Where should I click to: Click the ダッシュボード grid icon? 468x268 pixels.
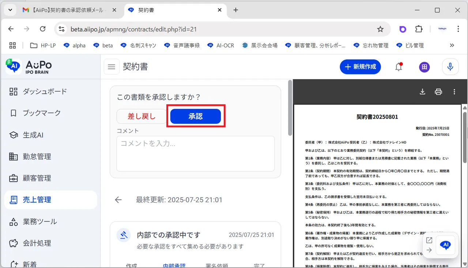(x=14, y=91)
